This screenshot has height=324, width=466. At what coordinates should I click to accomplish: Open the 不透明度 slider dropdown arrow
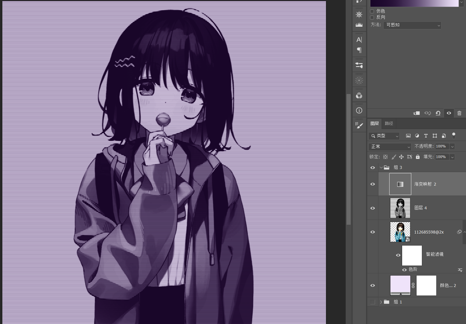click(x=452, y=146)
